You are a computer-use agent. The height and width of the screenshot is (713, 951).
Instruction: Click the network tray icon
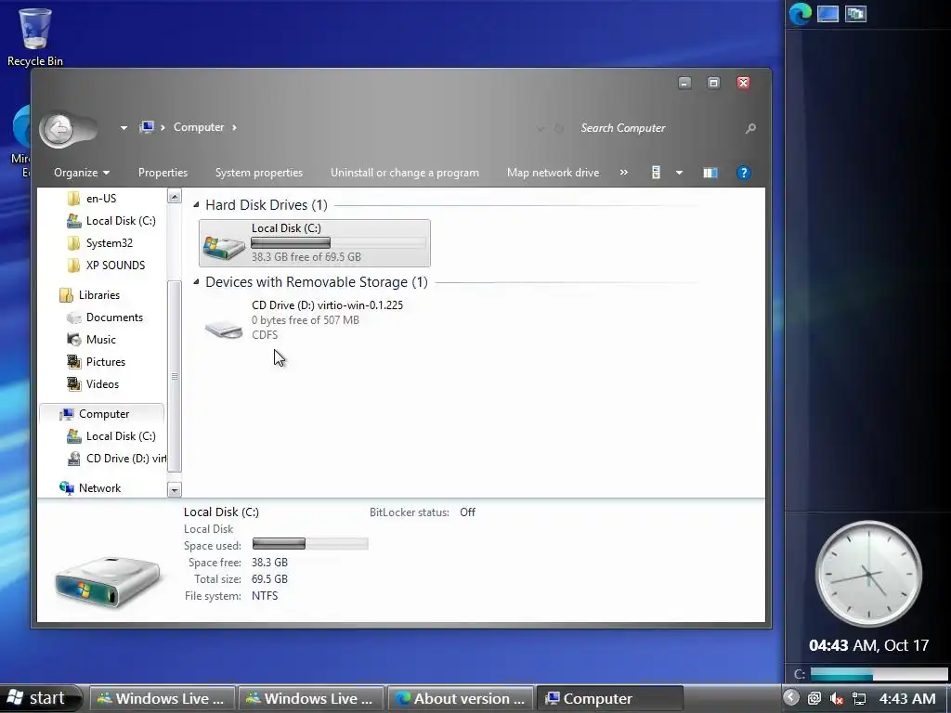click(x=859, y=698)
